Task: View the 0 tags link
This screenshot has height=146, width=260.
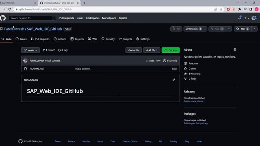Action: tap(63, 50)
